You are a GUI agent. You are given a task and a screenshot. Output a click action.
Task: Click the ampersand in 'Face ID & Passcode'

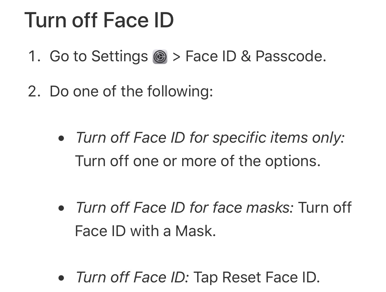[x=246, y=56]
